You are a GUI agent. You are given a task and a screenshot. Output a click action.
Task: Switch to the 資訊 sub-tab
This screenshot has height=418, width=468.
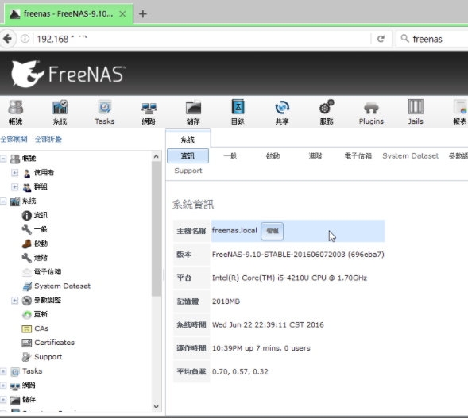pyautogui.click(x=188, y=155)
